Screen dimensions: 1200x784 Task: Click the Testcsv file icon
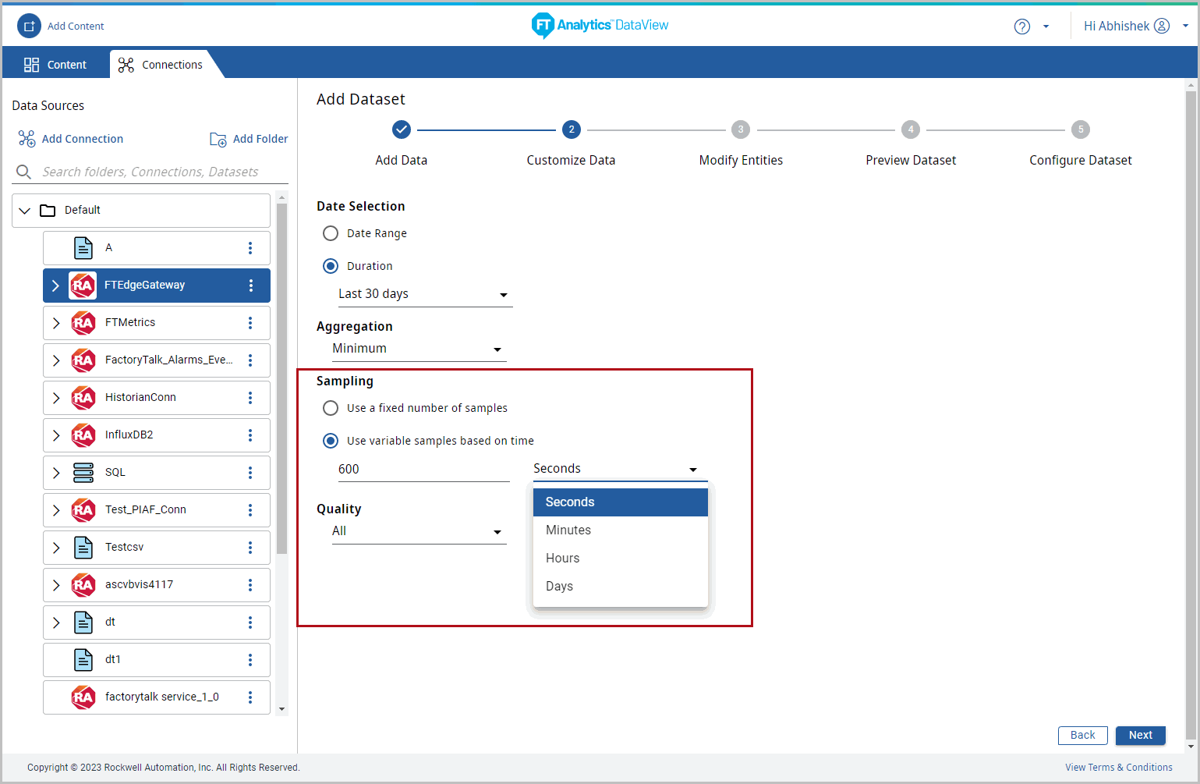coord(83,548)
